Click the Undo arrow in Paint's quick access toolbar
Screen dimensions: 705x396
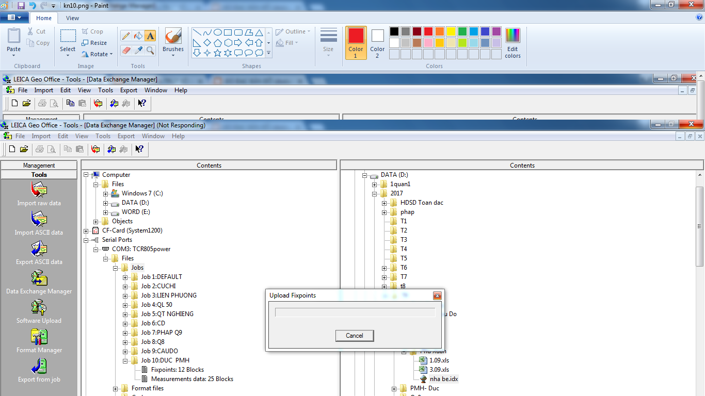coord(33,5)
